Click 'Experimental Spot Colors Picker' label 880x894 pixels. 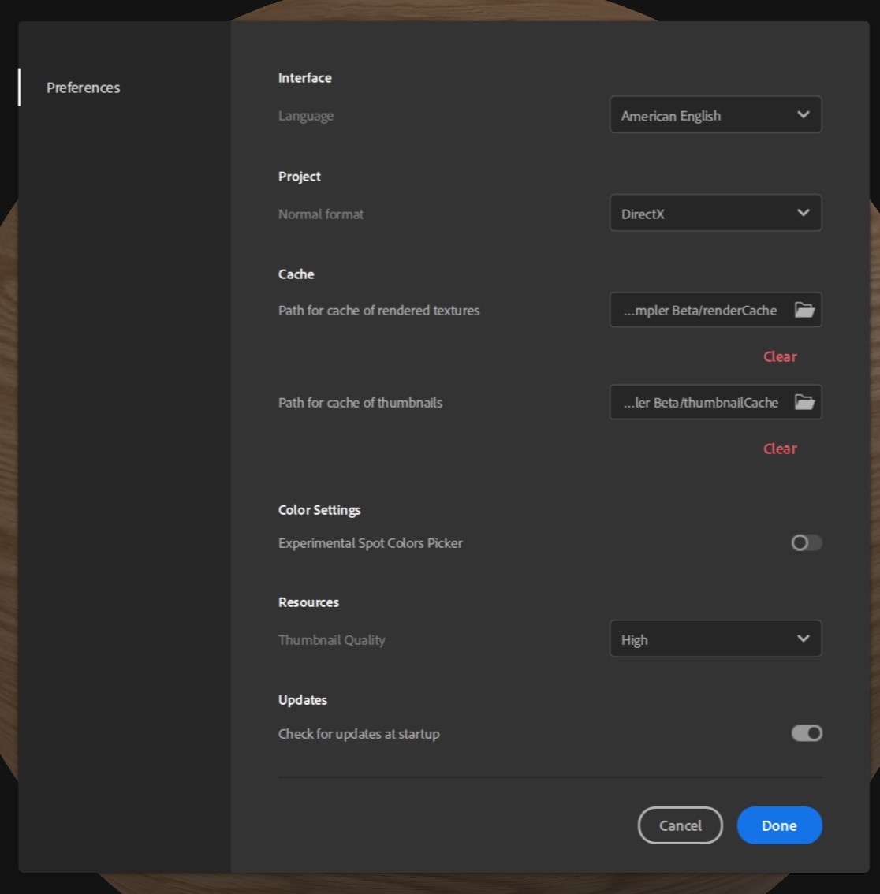pos(370,542)
